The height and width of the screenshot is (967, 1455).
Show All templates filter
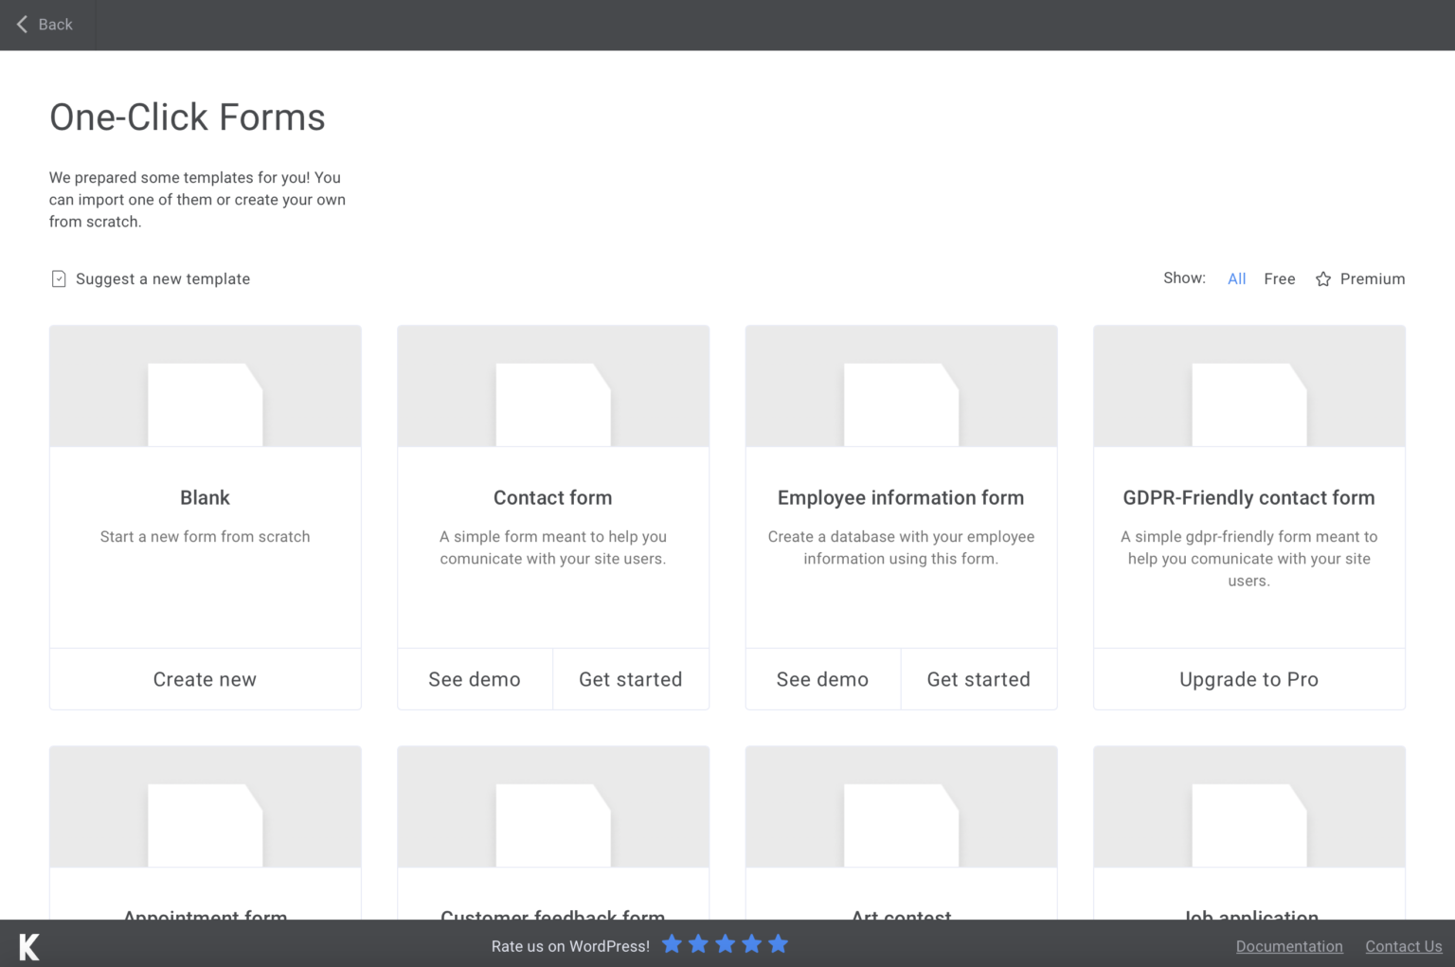tap(1236, 278)
